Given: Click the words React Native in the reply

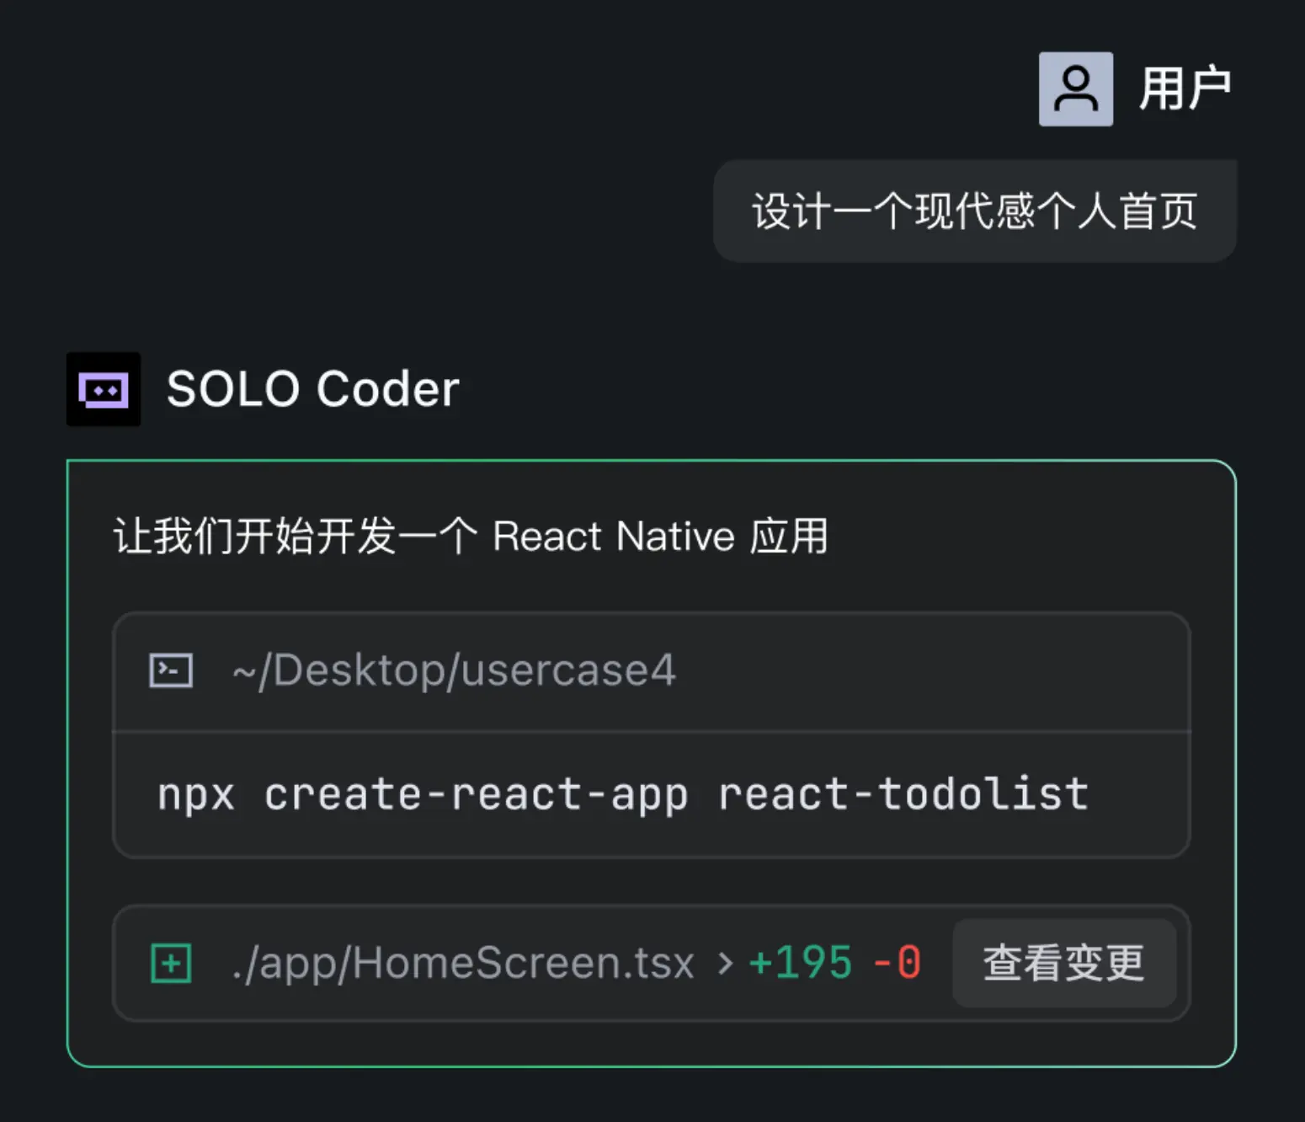Looking at the screenshot, I should click(x=613, y=537).
